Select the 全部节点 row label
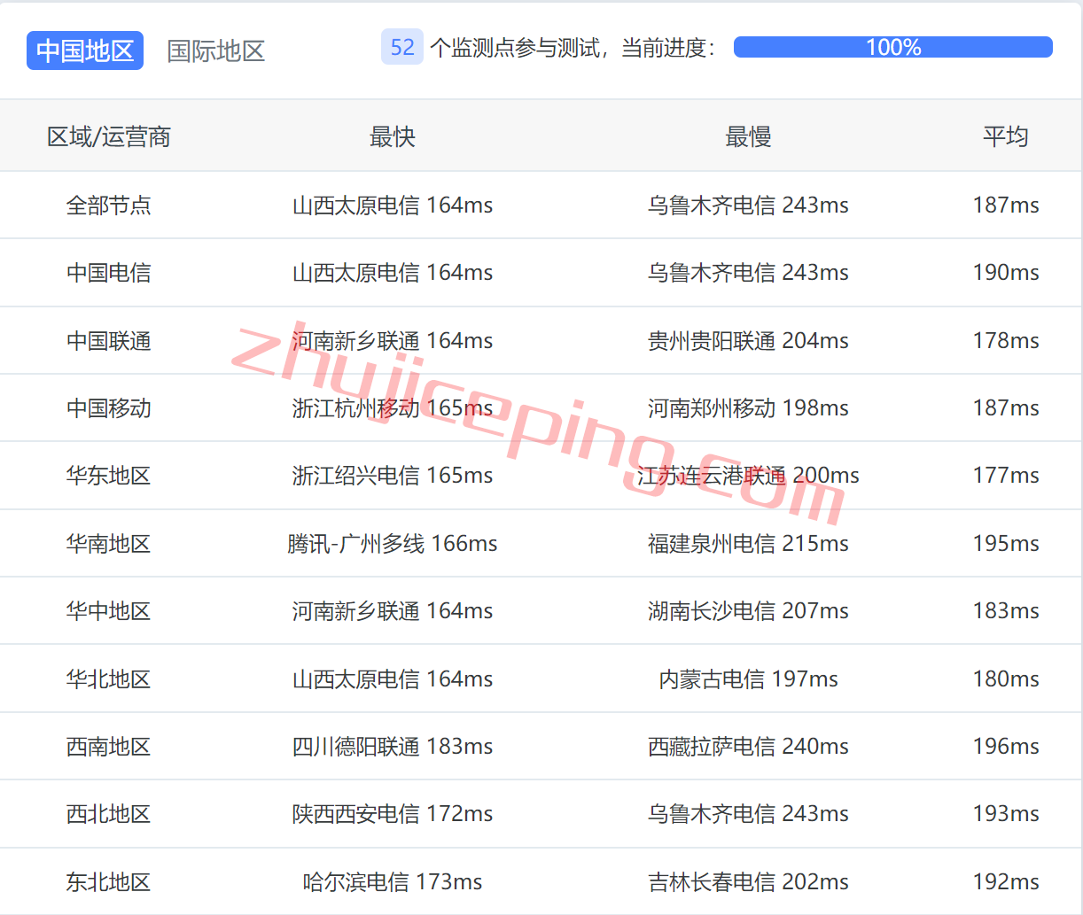Image resolution: width=1083 pixels, height=915 pixels. (109, 205)
